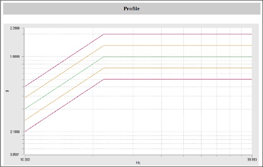This screenshot has height=167, width=263.
Task: Click the top magenta line's start at 10 Hz
Action: (x=25, y=87)
